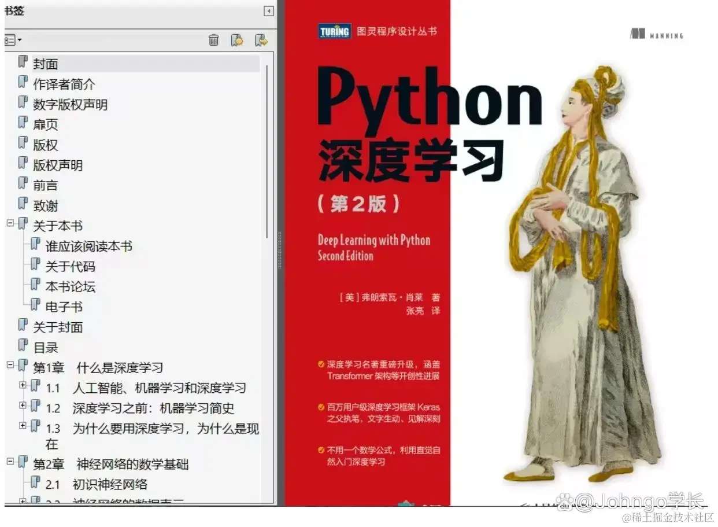This screenshot has height=527, width=718.
Task: Click the 电子书 sub-bookmark
Action: 64,307
